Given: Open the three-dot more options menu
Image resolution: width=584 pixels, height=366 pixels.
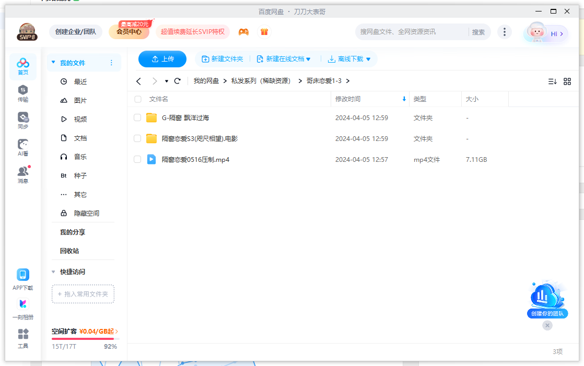Looking at the screenshot, I should tap(505, 31).
